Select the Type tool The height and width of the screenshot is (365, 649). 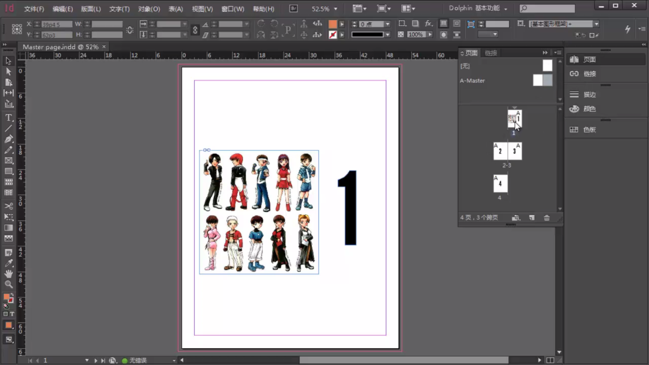(x=8, y=118)
